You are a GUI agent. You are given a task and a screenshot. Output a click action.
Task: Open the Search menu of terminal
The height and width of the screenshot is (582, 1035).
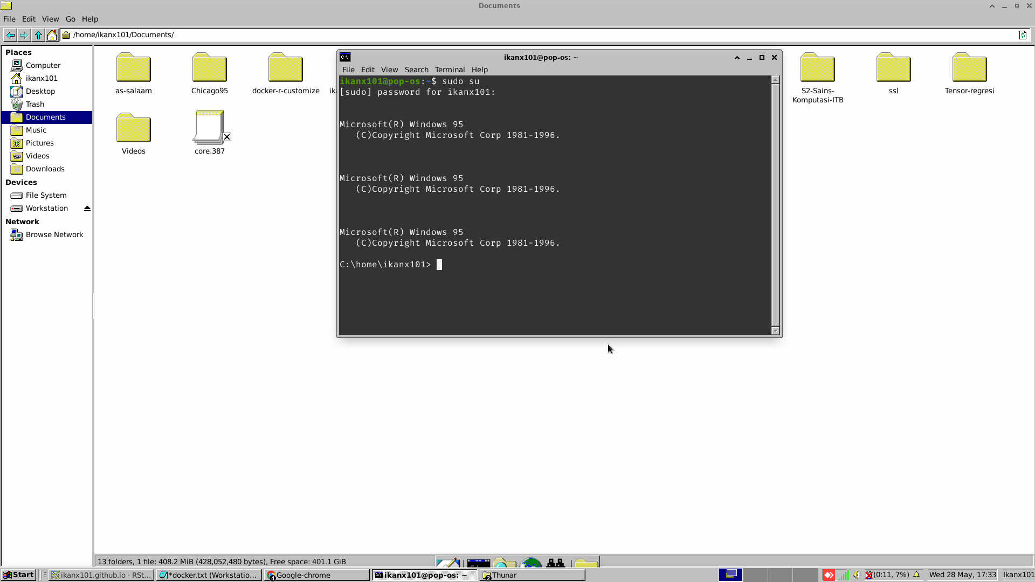416,70
